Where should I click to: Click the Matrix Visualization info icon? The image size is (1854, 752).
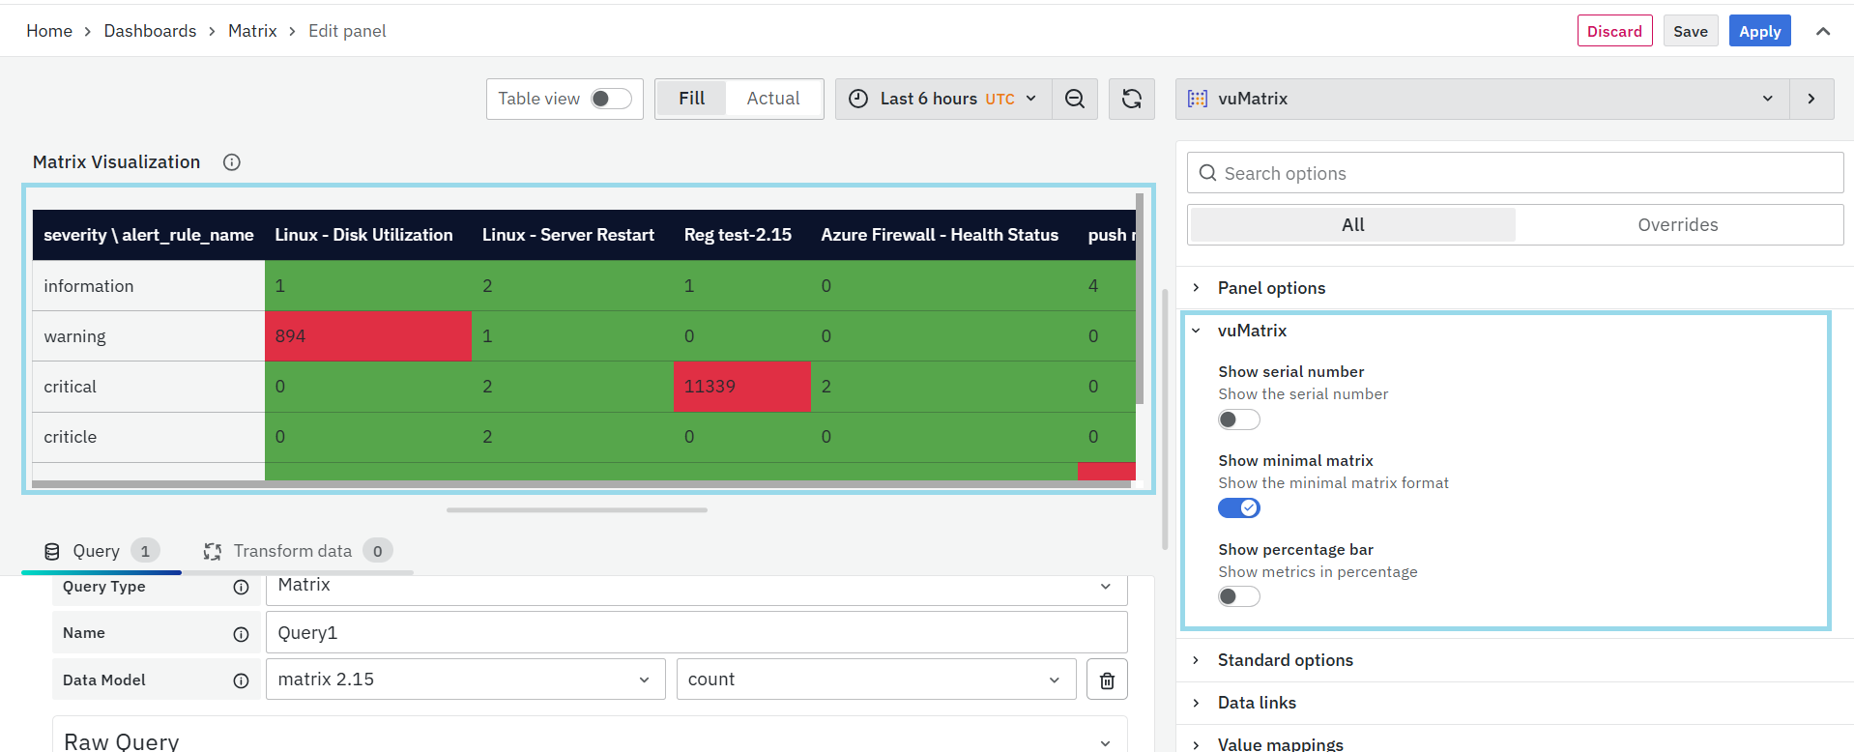click(x=232, y=162)
